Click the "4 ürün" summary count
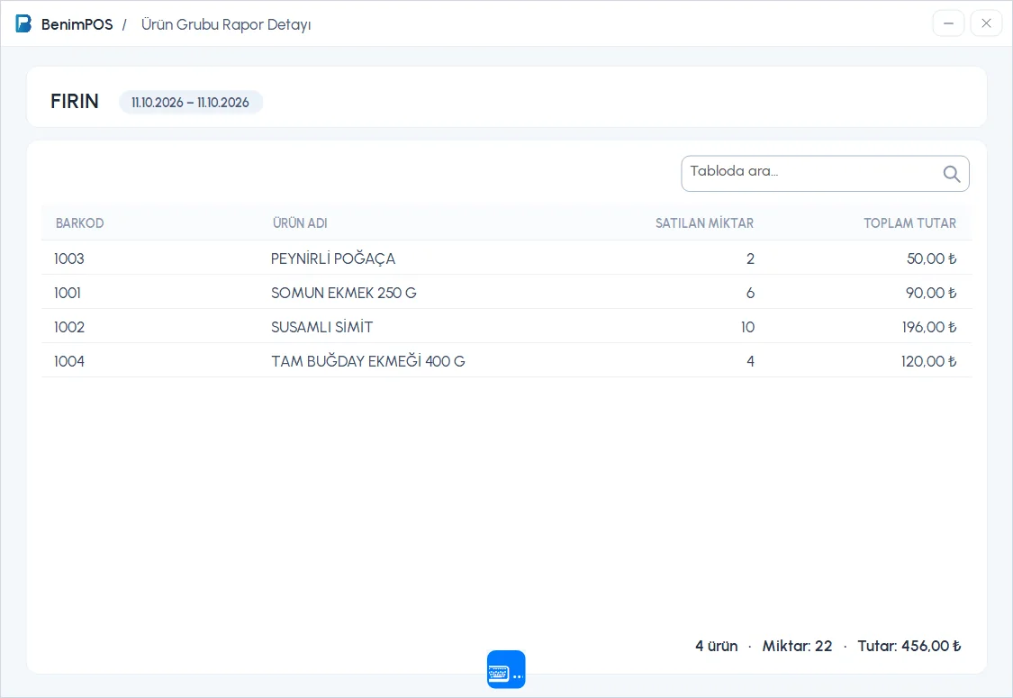This screenshot has height=698, width=1013. click(717, 646)
